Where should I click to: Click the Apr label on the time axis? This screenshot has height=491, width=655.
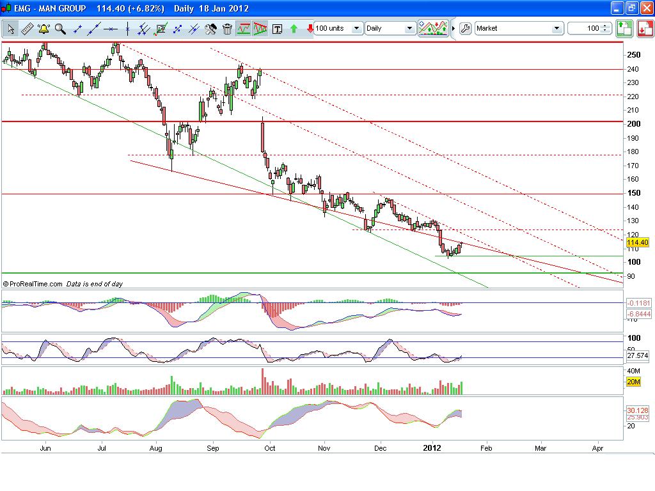click(598, 448)
